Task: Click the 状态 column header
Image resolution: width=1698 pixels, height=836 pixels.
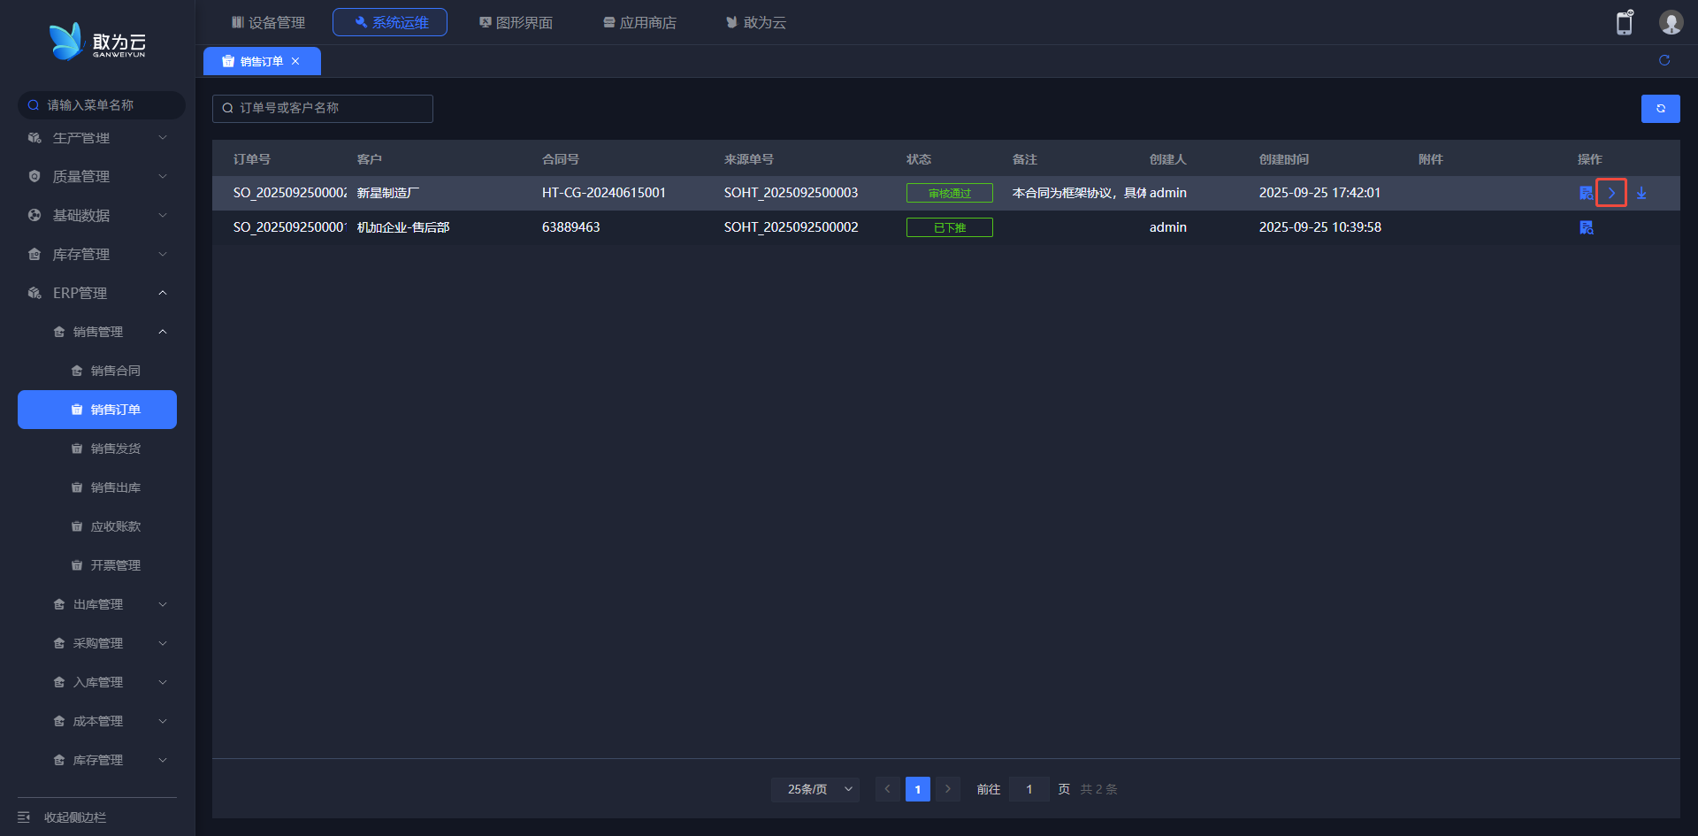Action: coord(919,159)
